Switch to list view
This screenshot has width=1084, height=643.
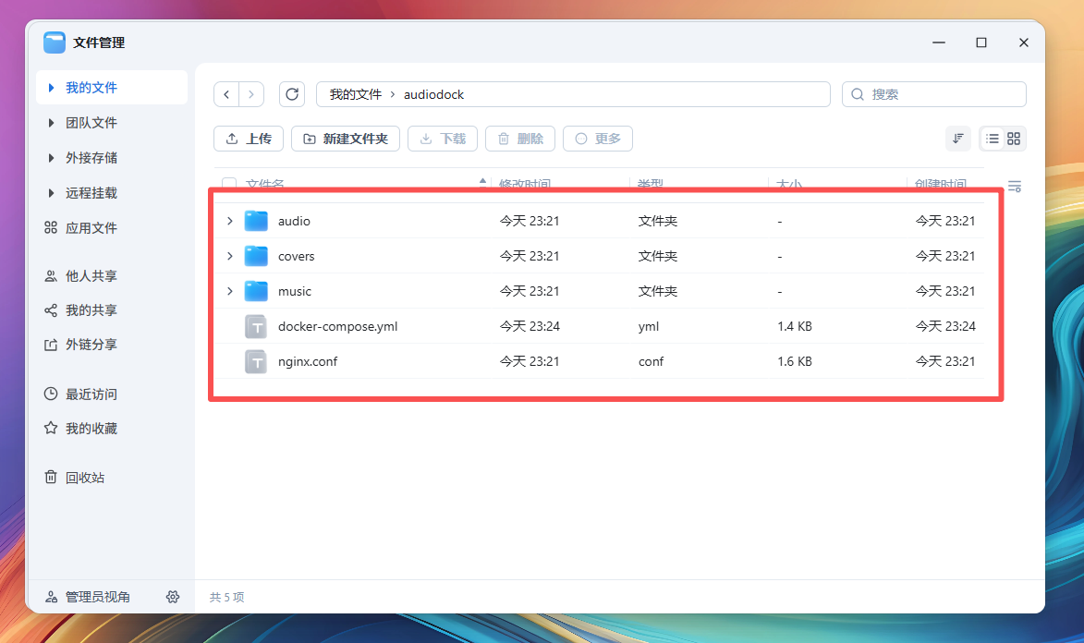(993, 138)
